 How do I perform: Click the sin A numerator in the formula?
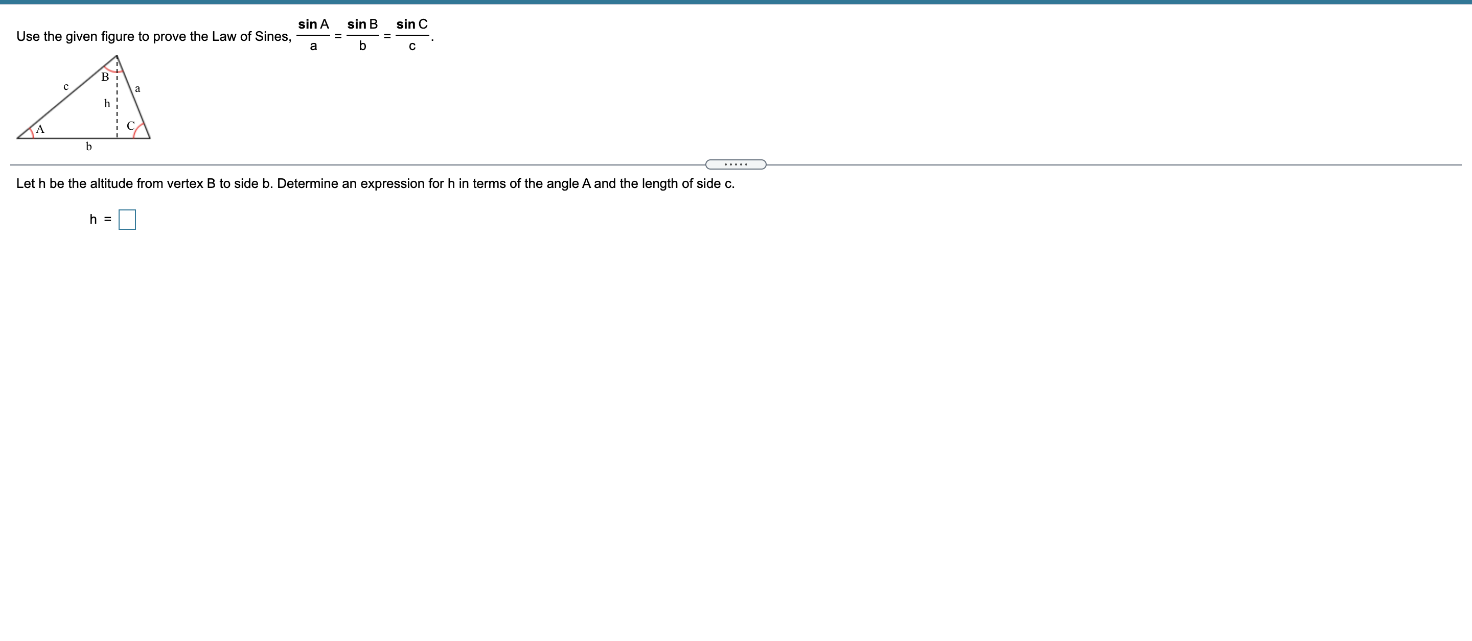pyautogui.click(x=313, y=24)
